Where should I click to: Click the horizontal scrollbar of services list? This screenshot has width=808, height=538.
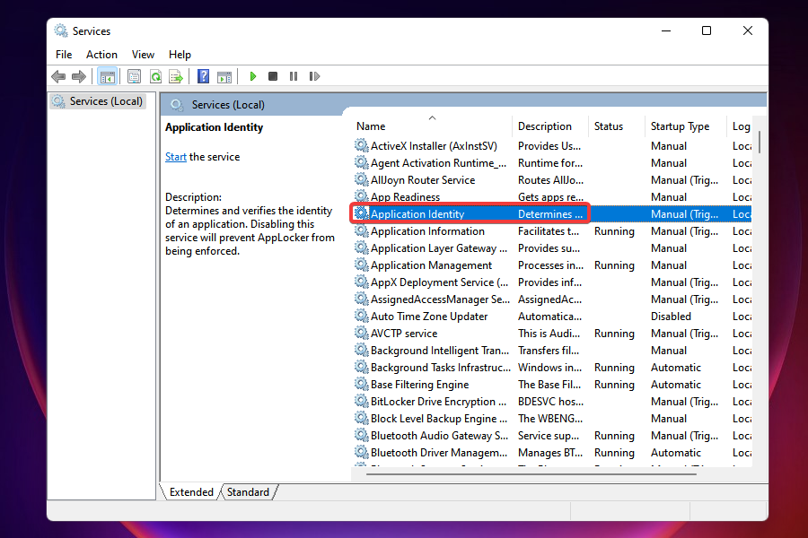531,474
